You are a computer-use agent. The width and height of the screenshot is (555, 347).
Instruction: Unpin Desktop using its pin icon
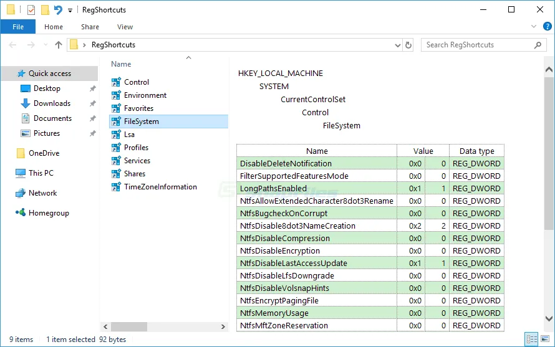(93, 88)
